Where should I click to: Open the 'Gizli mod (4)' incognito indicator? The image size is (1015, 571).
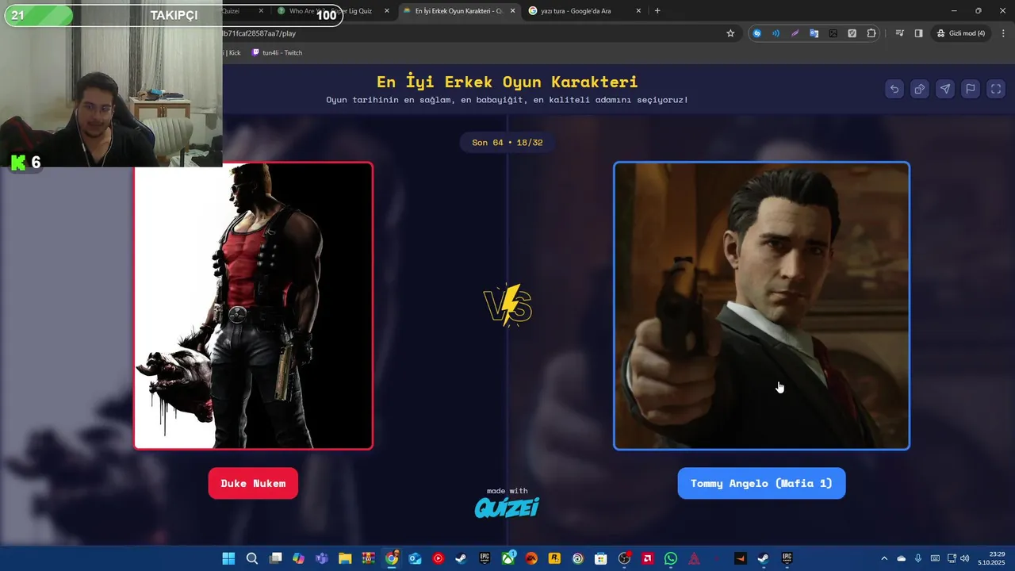(961, 33)
